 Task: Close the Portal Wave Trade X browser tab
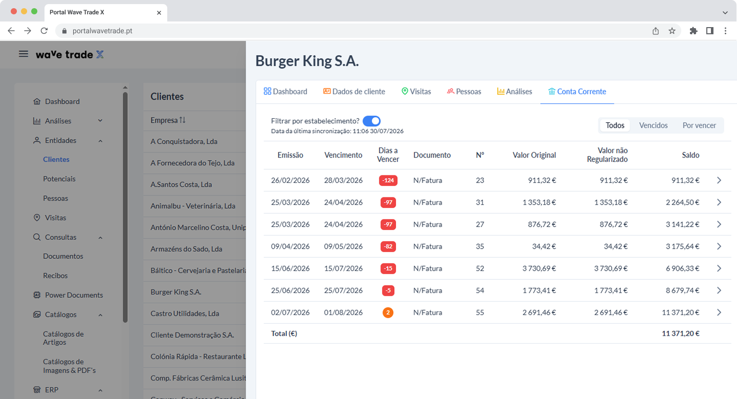(x=159, y=12)
